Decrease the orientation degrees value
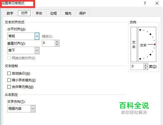The image size is (163, 125). [145, 68]
